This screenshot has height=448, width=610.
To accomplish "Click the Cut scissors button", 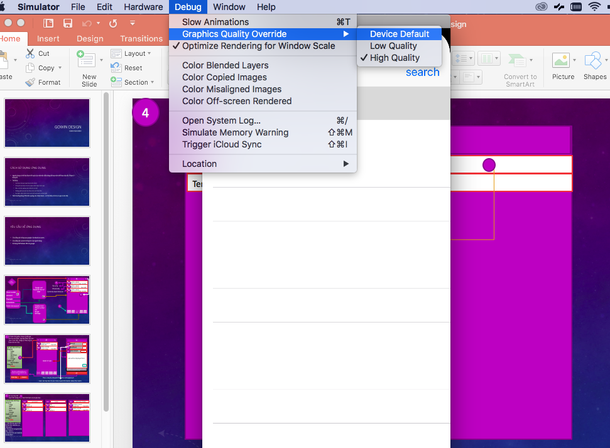I will (x=38, y=53).
